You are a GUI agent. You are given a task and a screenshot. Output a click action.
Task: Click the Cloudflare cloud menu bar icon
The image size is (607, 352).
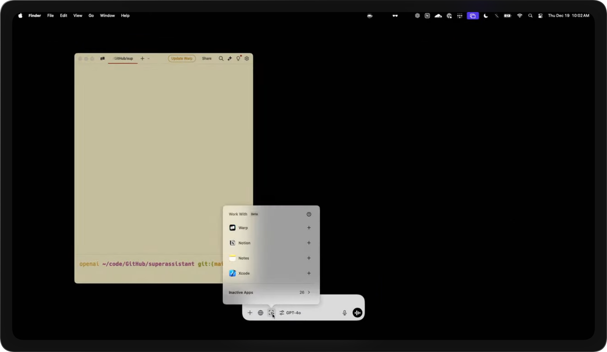[438, 16]
